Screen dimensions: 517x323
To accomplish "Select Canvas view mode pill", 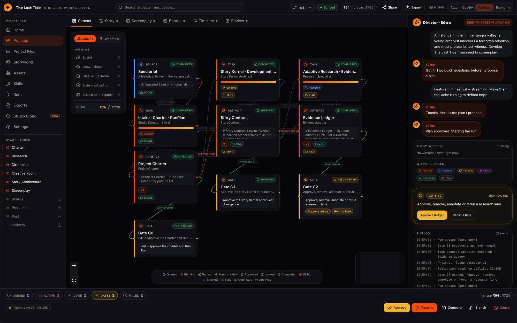I will [85, 39].
